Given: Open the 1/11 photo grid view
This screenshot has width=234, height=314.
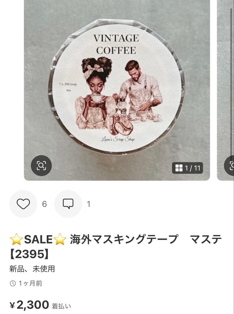Looking at the screenshot, I should click(187, 168).
